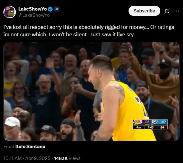Click the blue verified checkmark badge
Image resolution: width=183 pixels, height=163 pixels.
(50, 9)
